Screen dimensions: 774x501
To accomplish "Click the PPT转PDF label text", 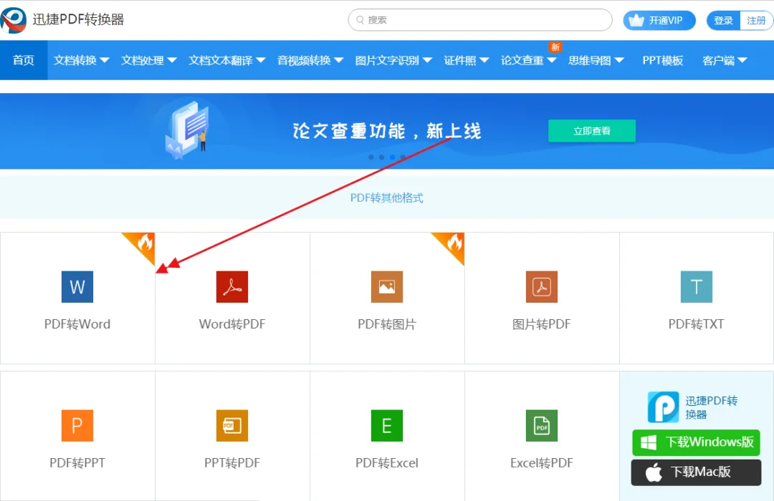I will click(232, 463).
